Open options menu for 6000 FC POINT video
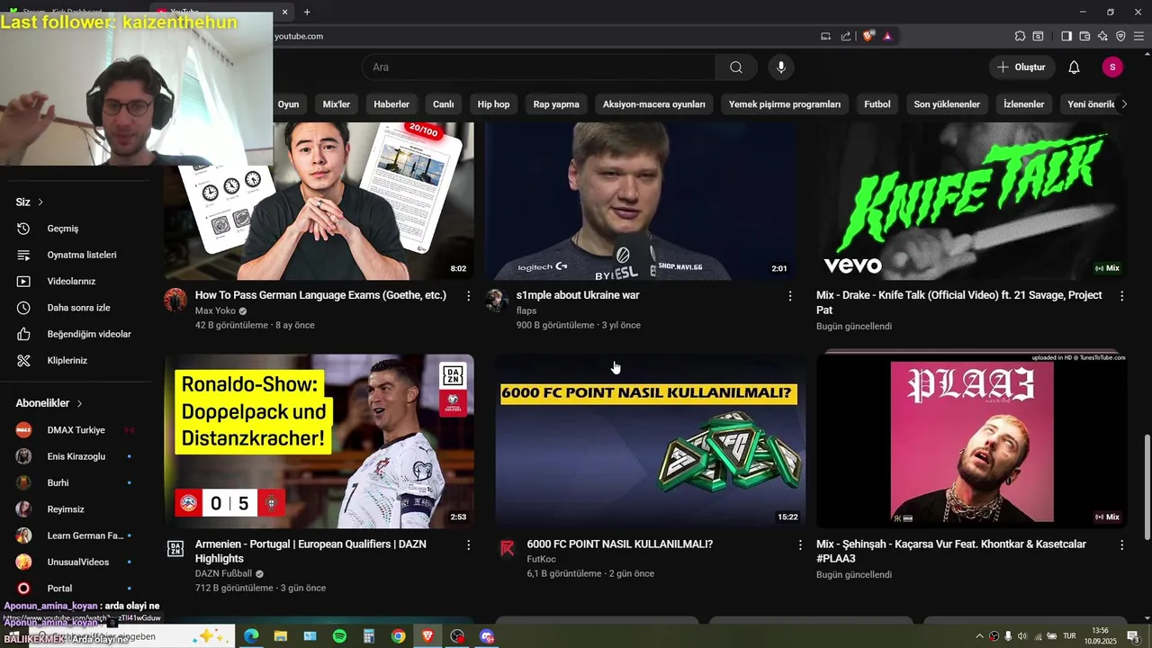The height and width of the screenshot is (648, 1152). coord(800,544)
